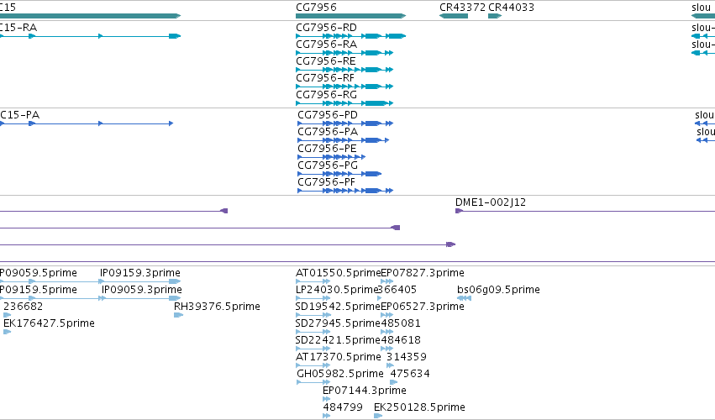Image resolution: width=715 pixels, height=420 pixels.
Task: Click the SD19542.5prime EST
Action: pyautogui.click(x=313, y=315)
